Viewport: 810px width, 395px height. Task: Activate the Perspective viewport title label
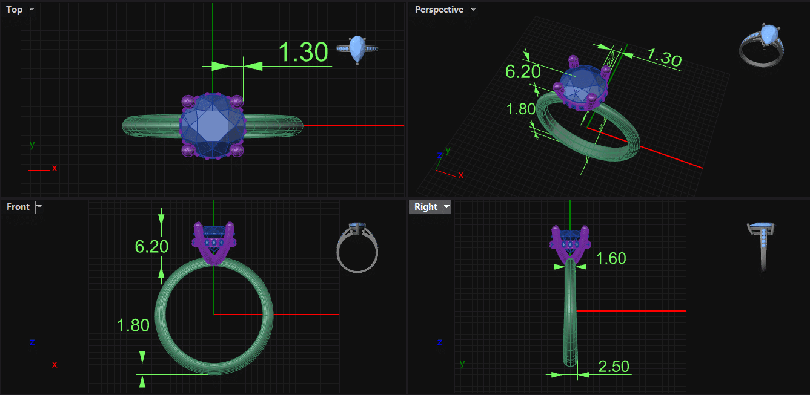tap(439, 10)
